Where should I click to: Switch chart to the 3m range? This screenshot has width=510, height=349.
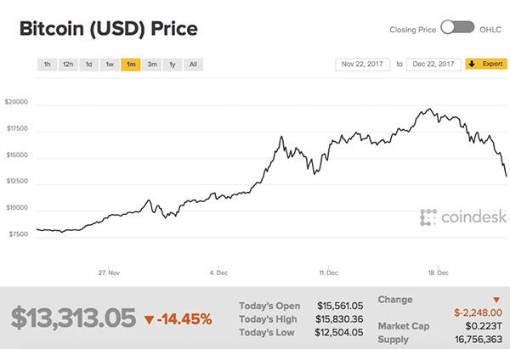[x=152, y=64]
